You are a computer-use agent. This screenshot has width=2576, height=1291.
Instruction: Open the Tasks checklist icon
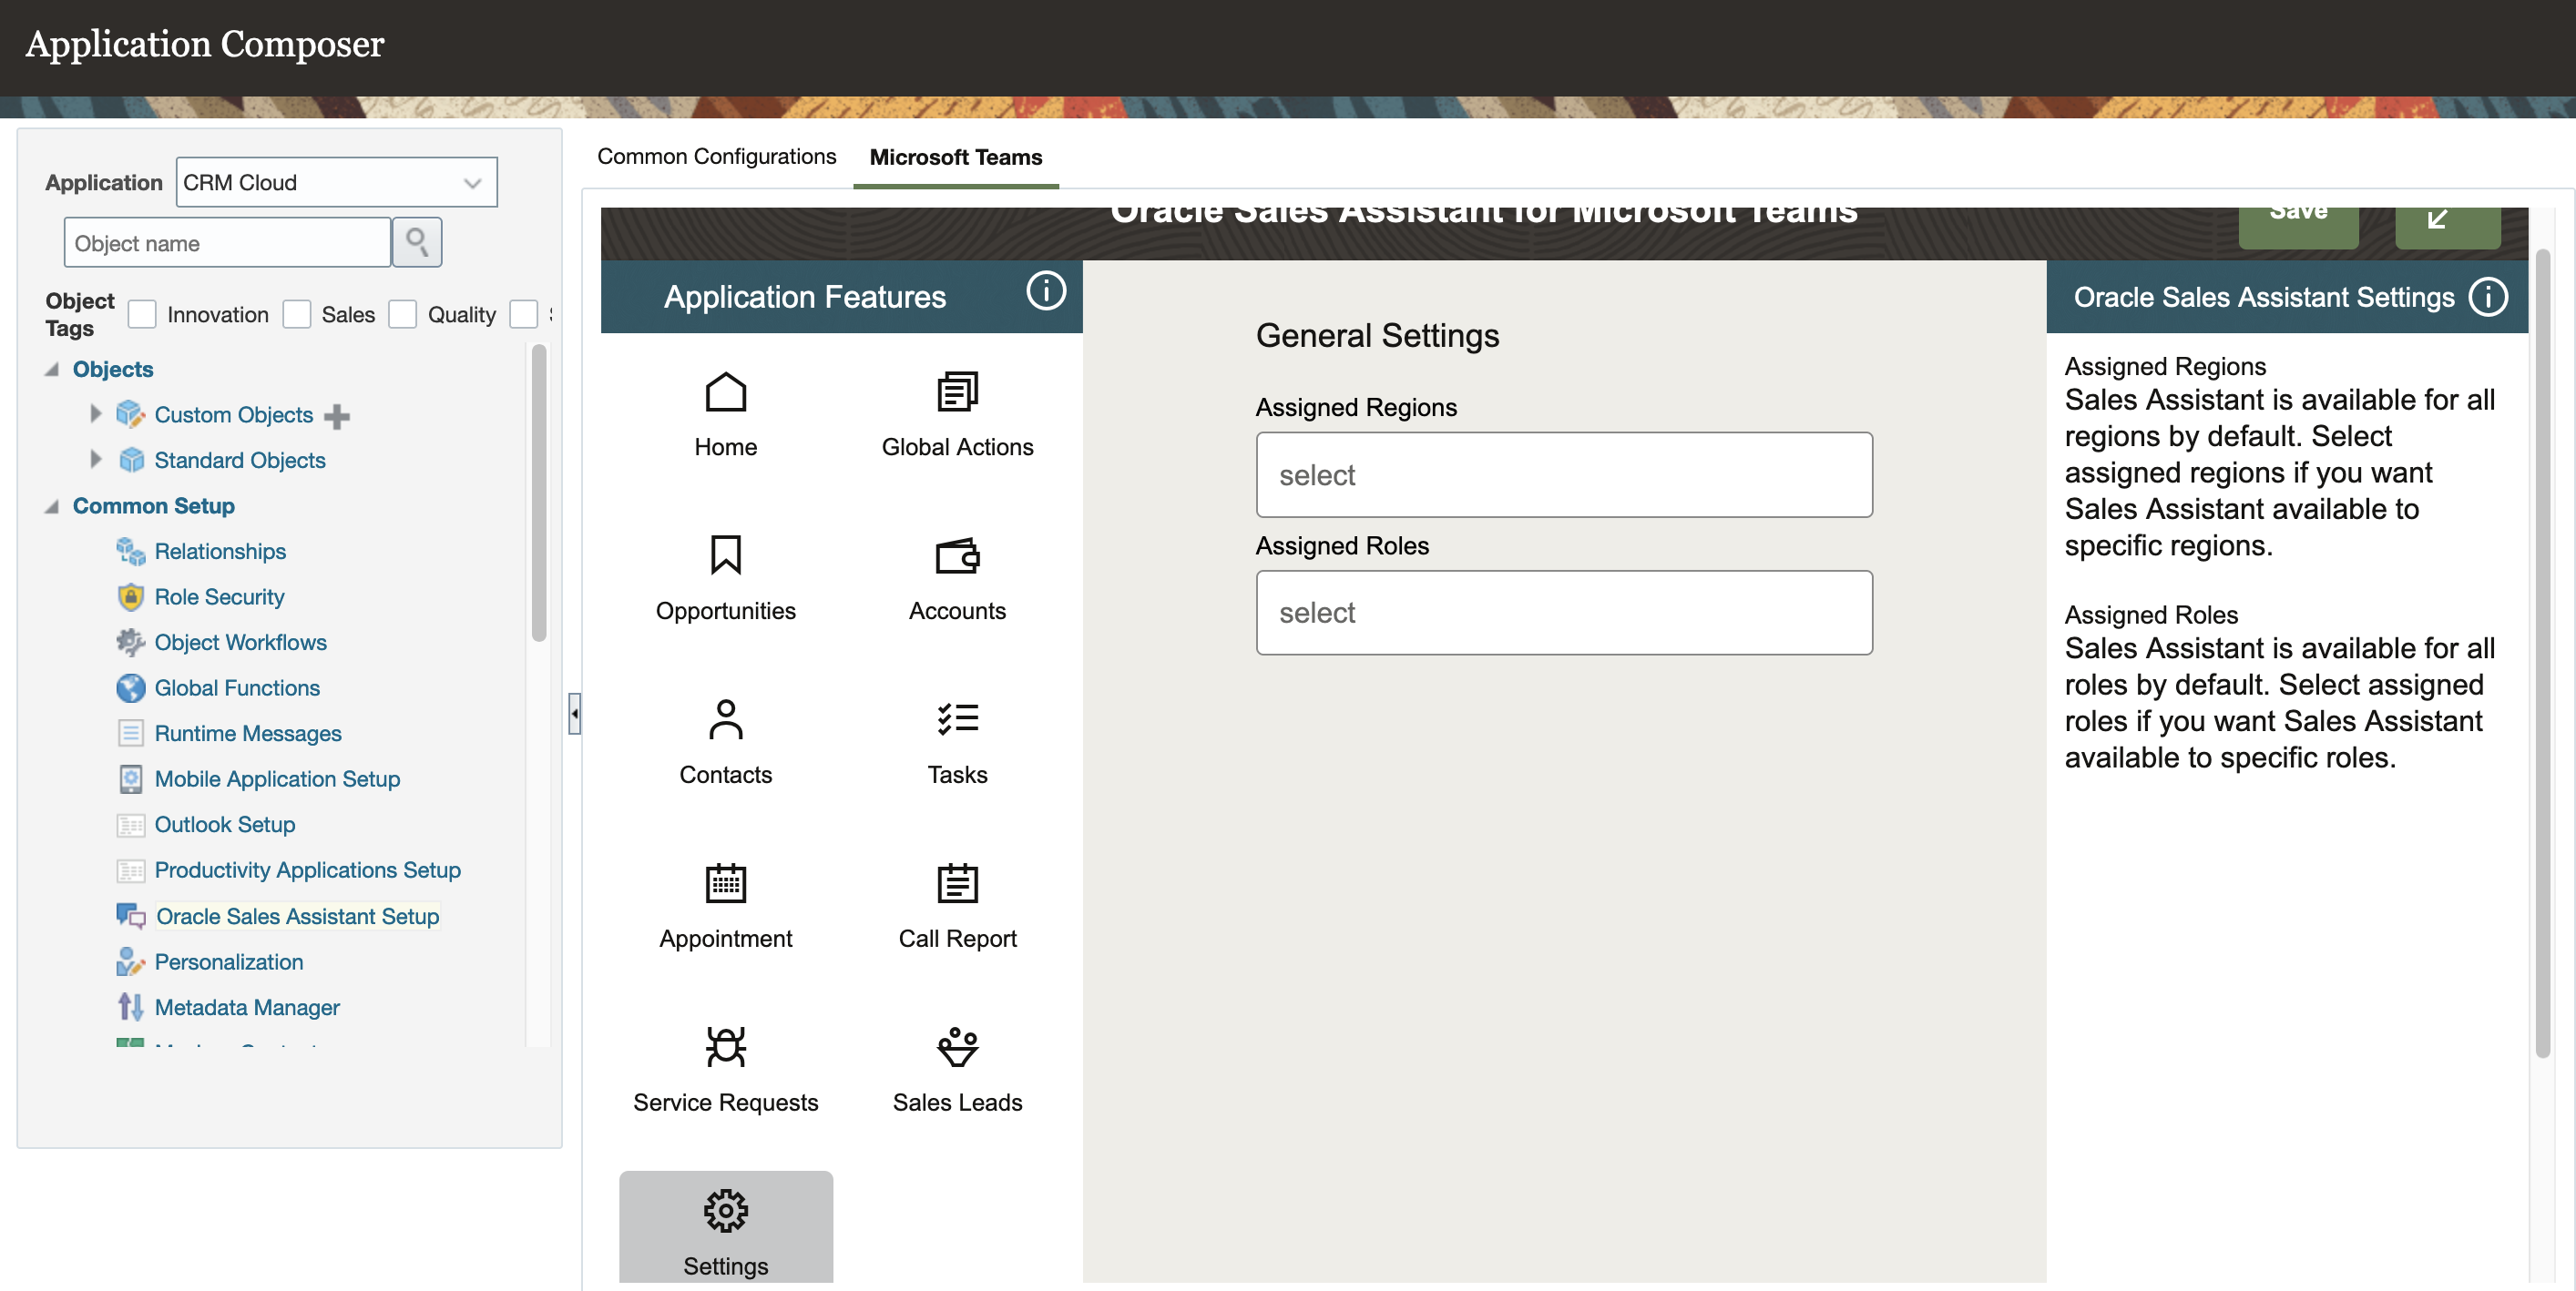(957, 718)
